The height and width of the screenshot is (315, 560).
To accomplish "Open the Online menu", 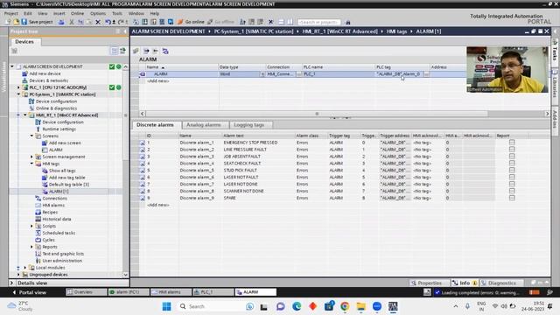I will click(77, 13).
